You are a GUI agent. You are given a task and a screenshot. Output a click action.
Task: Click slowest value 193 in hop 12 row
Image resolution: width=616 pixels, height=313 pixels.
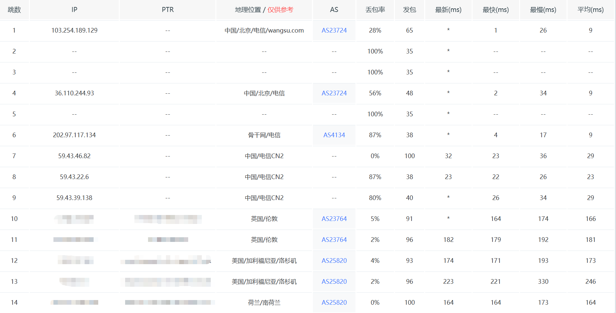point(543,261)
